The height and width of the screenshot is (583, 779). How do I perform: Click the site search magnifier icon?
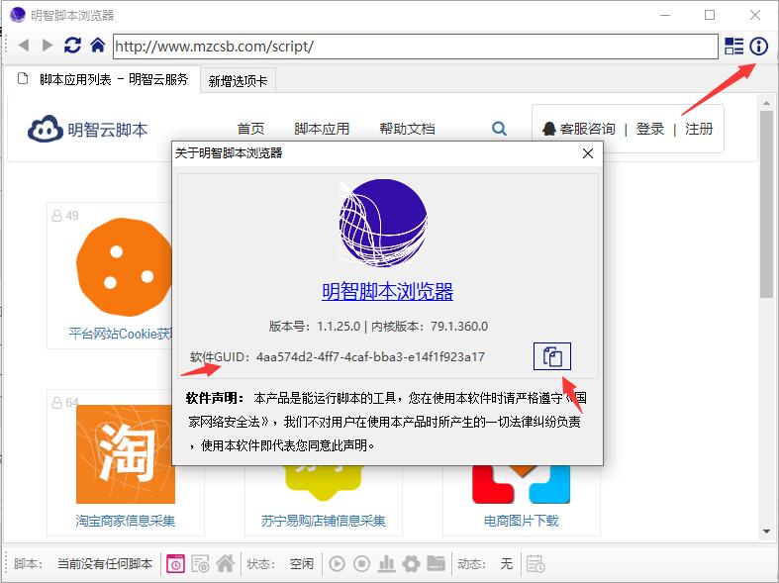click(x=499, y=129)
